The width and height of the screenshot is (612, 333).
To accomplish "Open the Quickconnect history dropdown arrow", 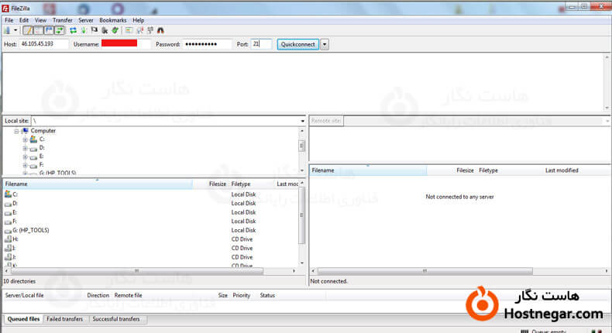I will tap(325, 44).
